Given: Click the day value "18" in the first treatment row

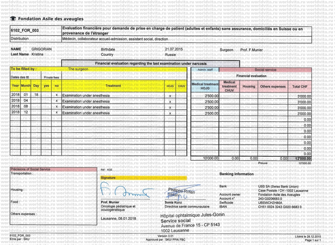Looking at the screenshot, I should 36,95.
